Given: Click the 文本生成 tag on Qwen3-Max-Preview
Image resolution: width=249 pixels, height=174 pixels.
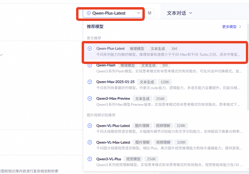Looking at the screenshot, I should (x=142, y=99).
